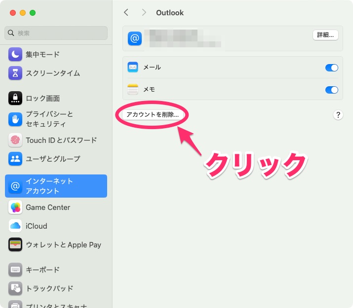Go back with the left chevron
The width and height of the screenshot is (353, 308).
click(126, 12)
